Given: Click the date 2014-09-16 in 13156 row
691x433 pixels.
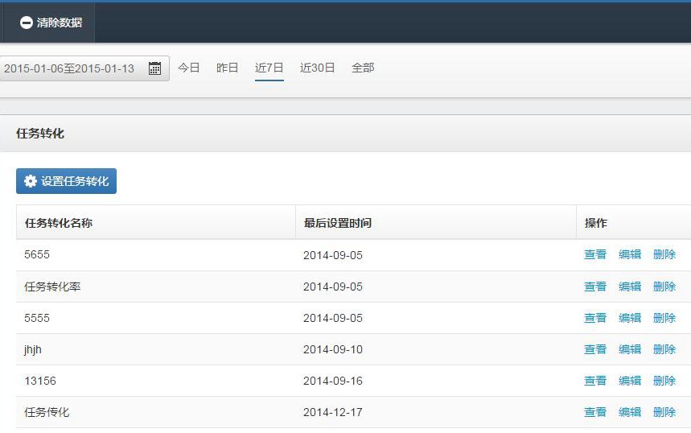Looking at the screenshot, I should tap(333, 381).
